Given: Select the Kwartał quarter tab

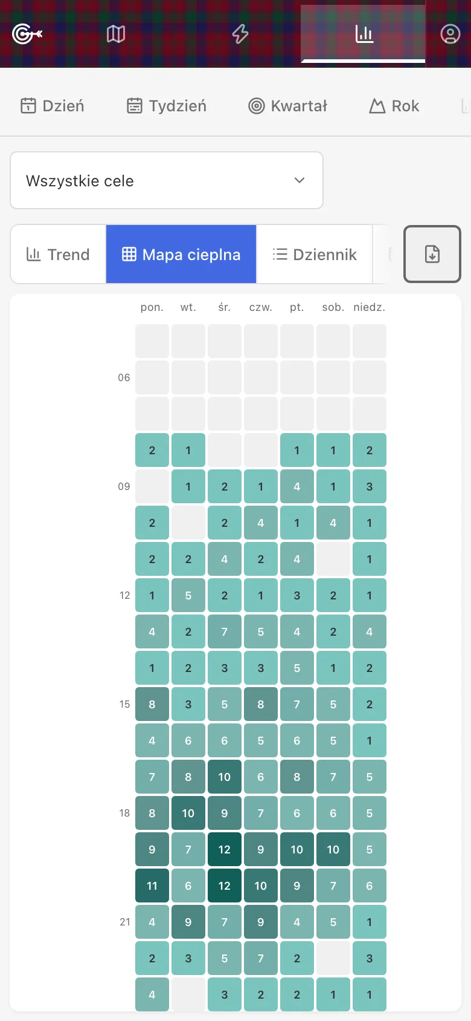Looking at the screenshot, I should (288, 106).
